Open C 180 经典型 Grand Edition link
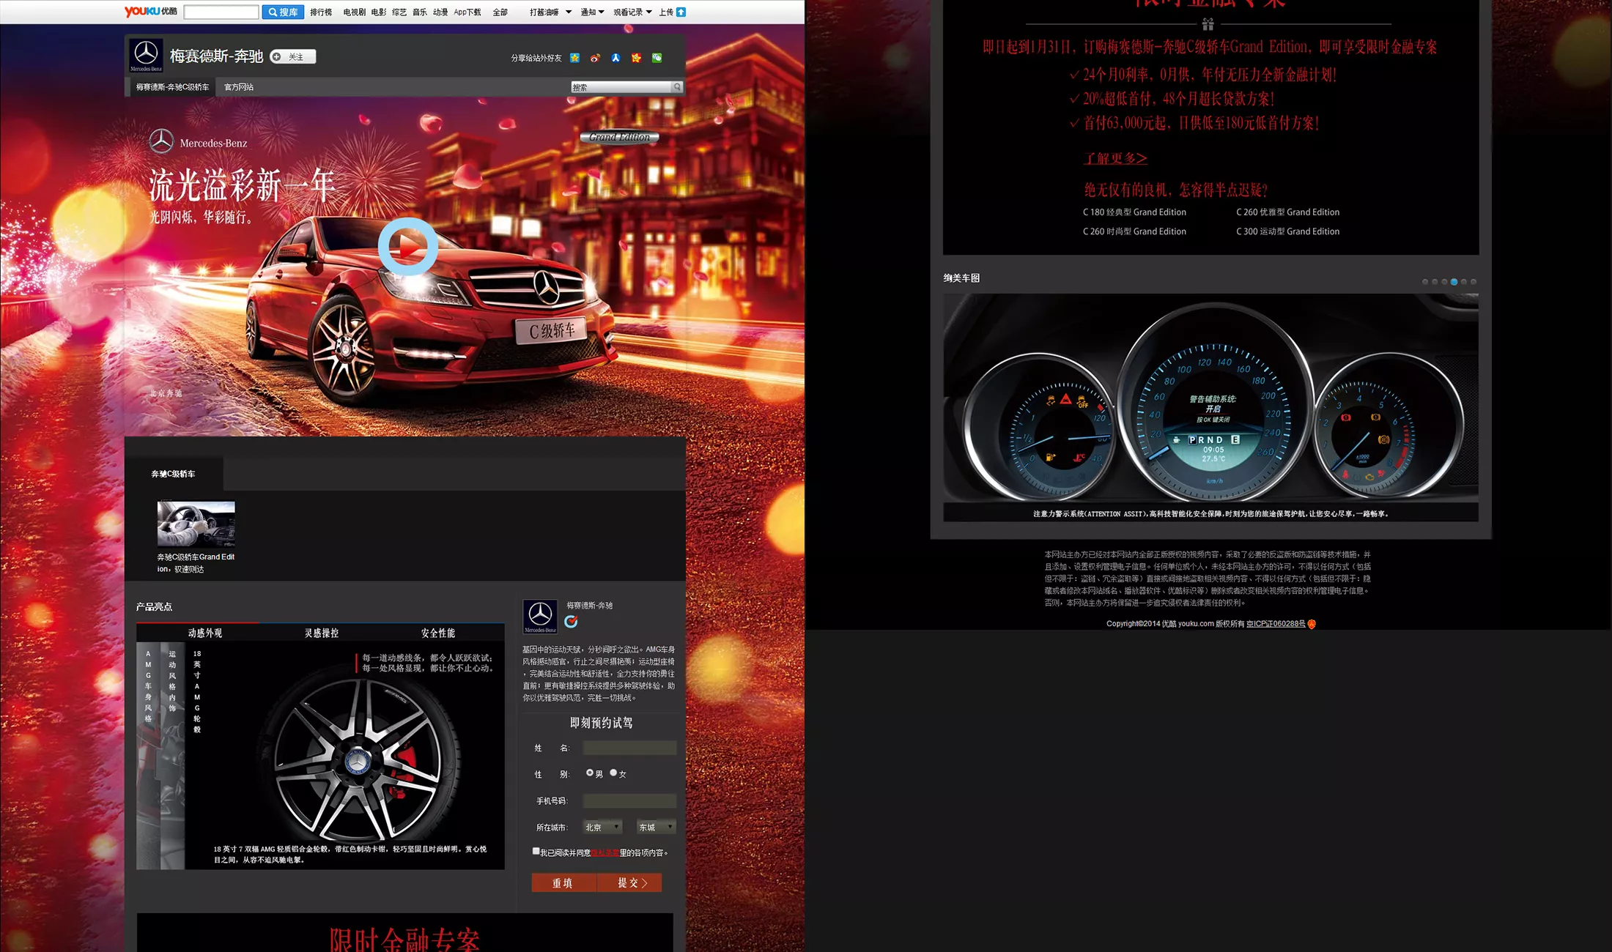The image size is (1612, 952). pos(1134,212)
